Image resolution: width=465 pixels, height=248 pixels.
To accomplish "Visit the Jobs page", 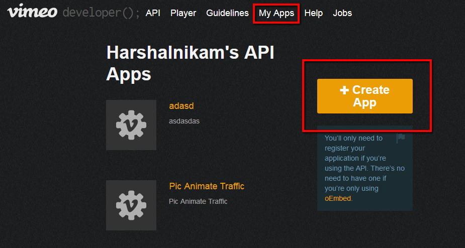I will coord(342,13).
